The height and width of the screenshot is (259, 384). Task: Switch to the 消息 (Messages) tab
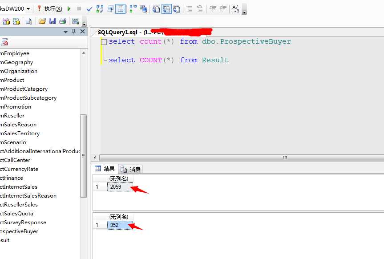130,169
